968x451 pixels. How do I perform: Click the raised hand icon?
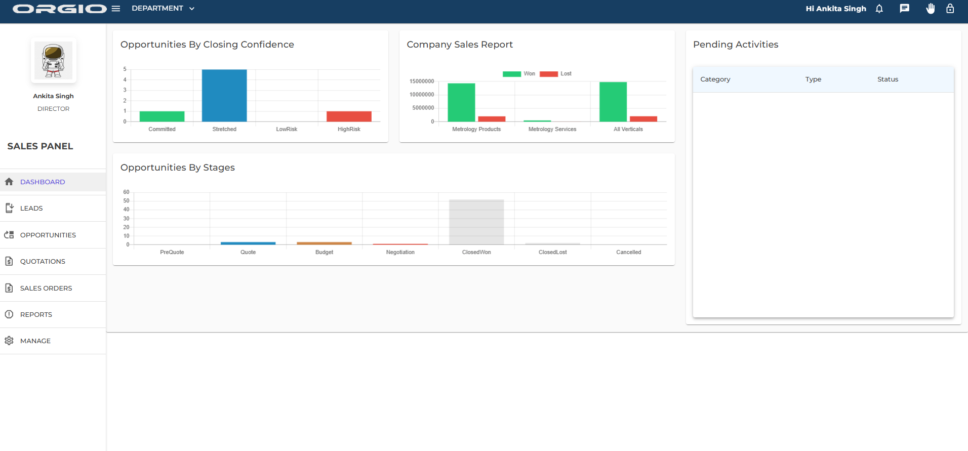tap(930, 9)
